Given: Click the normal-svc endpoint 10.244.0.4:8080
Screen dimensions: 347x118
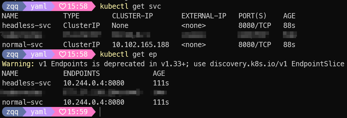Looking at the screenshot, I should (x=94, y=102).
